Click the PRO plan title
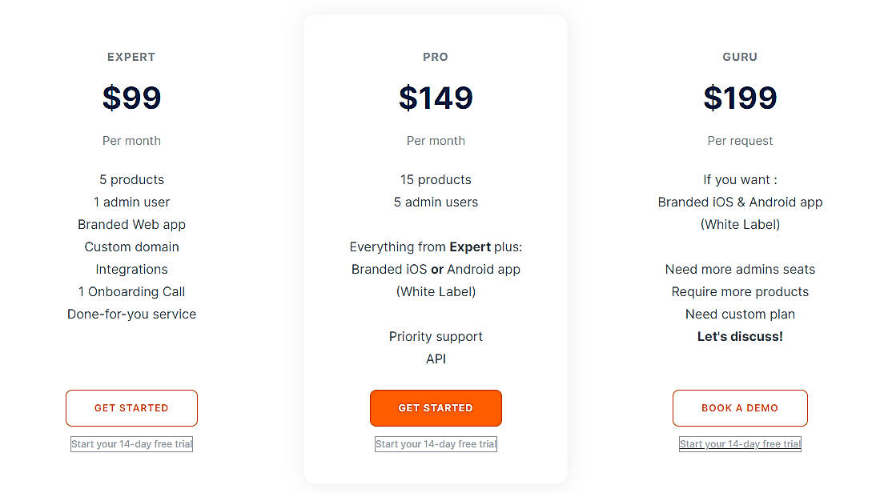Screen dimensions: 884x493 click(436, 57)
